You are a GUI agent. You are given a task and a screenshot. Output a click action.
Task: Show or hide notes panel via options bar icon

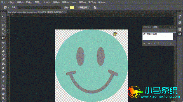[95, 8]
